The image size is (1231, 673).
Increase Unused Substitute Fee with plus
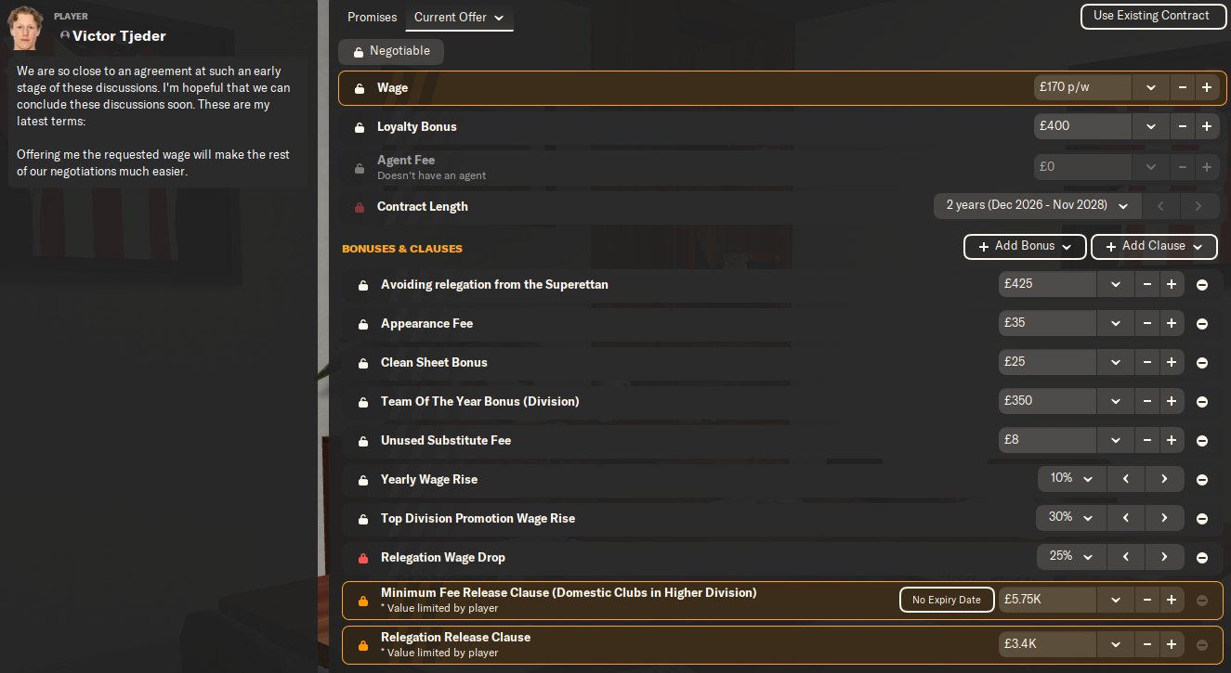[x=1172, y=440]
